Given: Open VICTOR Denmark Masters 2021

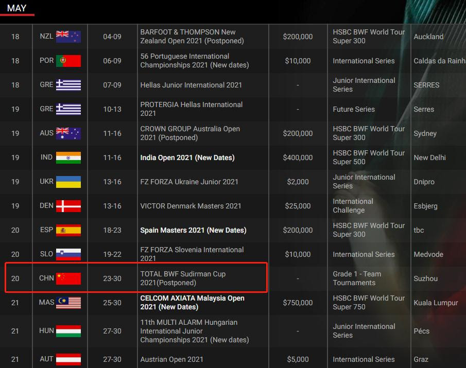Looking at the screenshot, I should coord(191,206).
